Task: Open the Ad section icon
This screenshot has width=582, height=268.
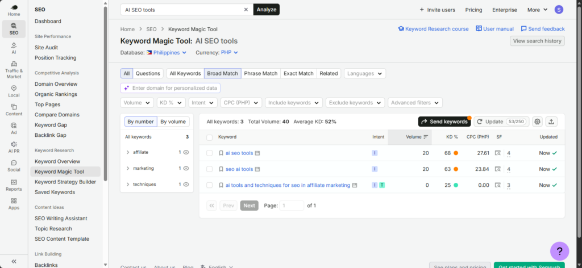Action: pyautogui.click(x=14, y=128)
